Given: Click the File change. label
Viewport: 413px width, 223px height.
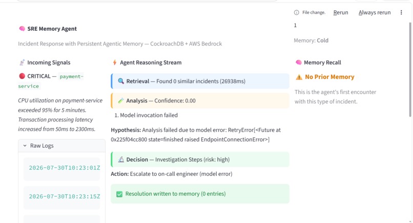Looking at the screenshot, I should 314,12.
